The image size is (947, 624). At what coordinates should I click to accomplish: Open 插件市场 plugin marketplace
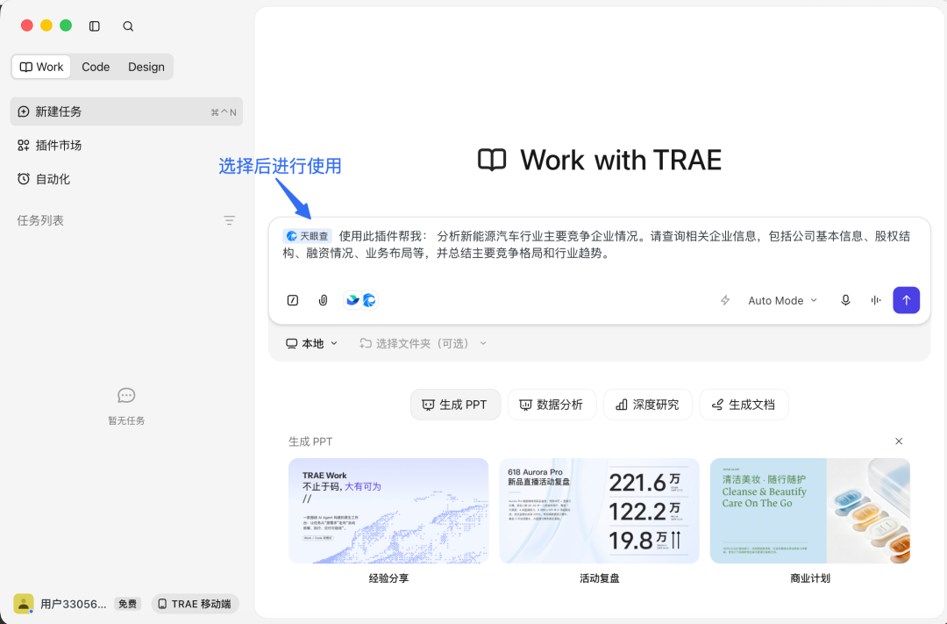click(x=49, y=145)
